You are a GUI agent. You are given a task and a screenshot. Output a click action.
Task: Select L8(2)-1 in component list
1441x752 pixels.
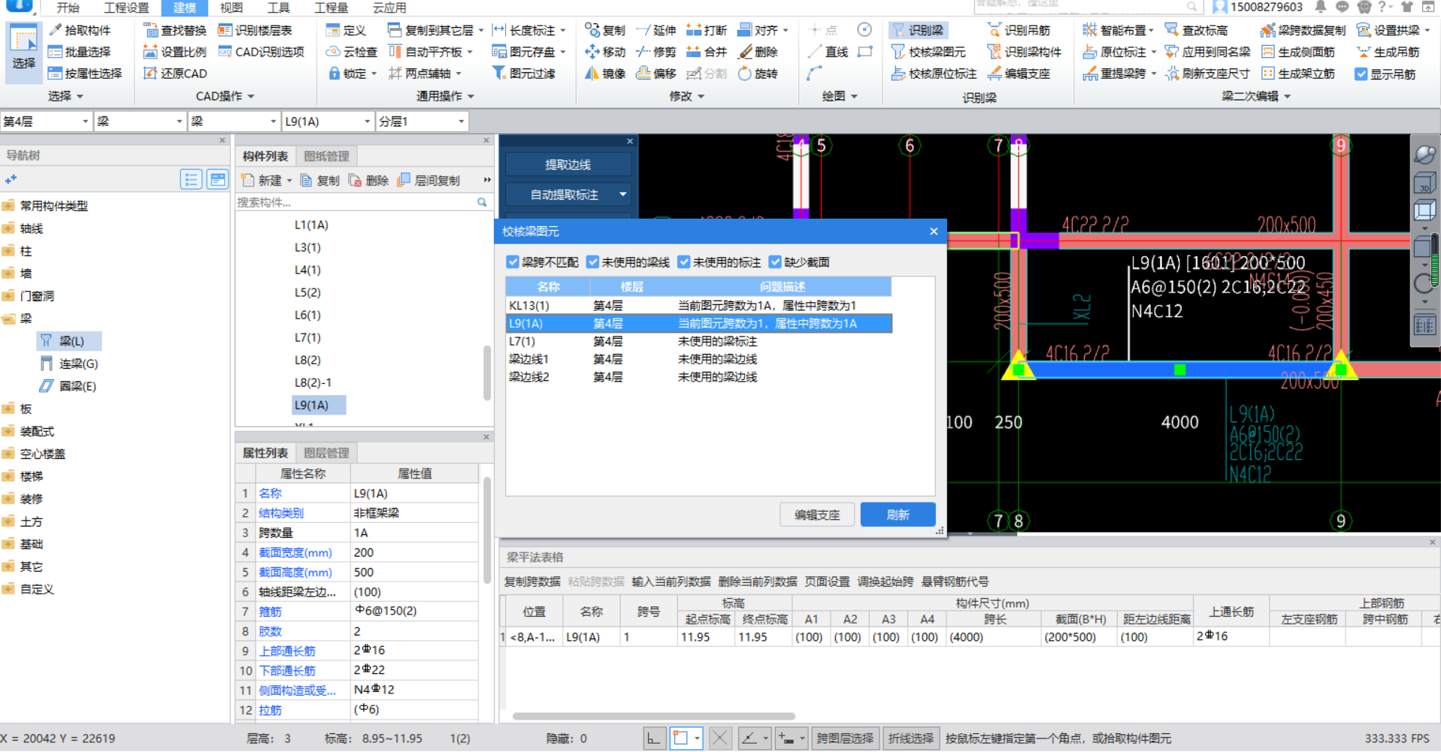click(313, 382)
